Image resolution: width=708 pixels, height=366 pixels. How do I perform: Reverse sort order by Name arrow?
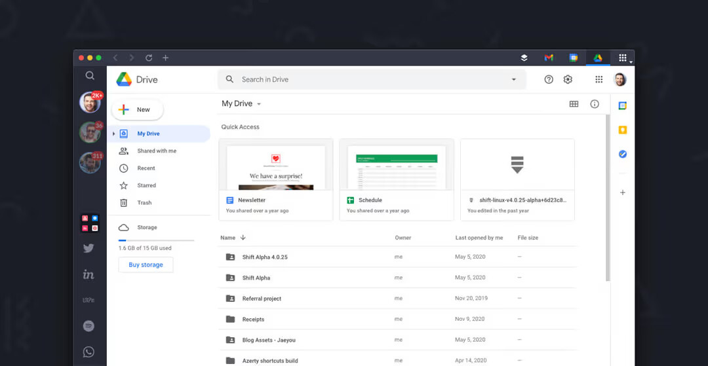click(243, 238)
